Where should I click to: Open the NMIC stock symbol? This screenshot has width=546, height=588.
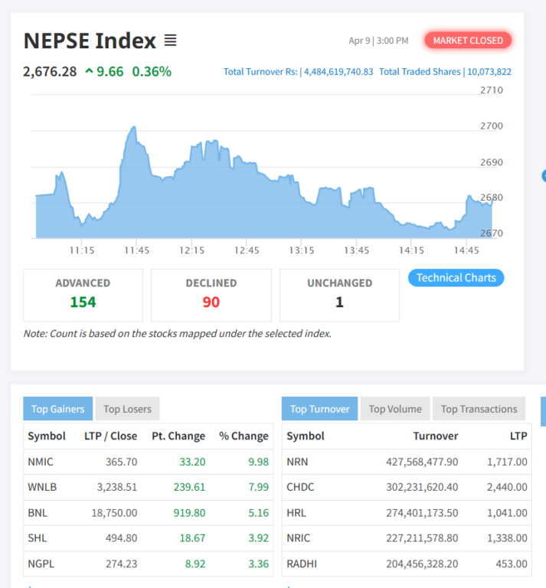click(x=41, y=462)
